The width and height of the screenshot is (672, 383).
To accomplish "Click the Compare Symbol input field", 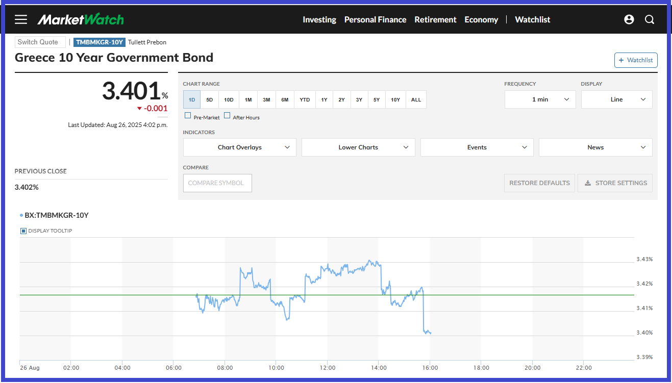I will [x=217, y=183].
